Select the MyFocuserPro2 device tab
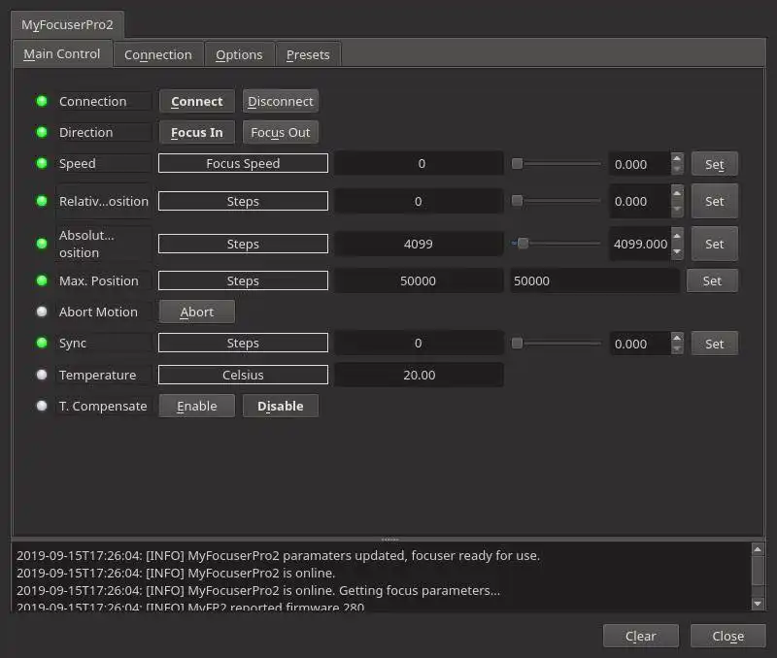Viewport: 777px width, 658px height. 67,25
